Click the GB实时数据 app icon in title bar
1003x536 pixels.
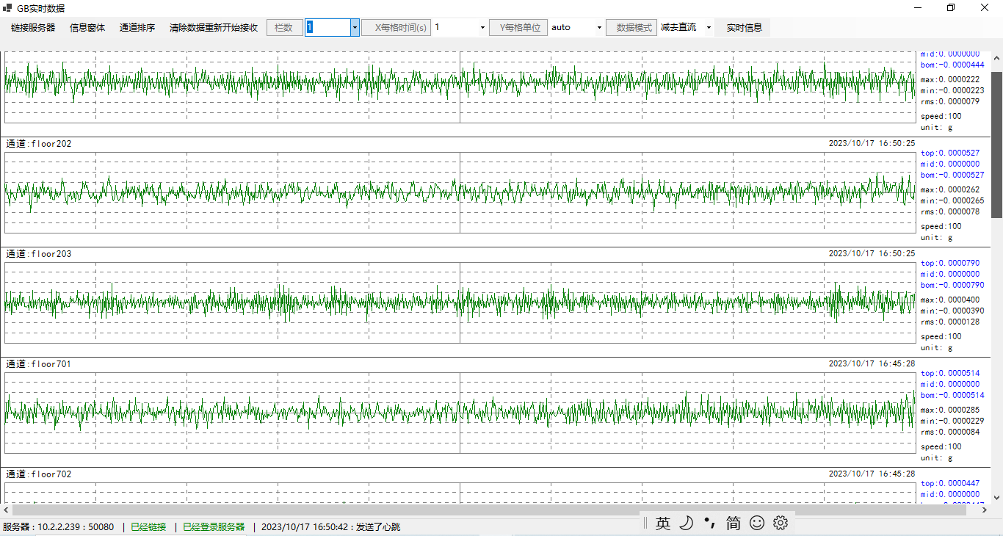pyautogui.click(x=8, y=8)
